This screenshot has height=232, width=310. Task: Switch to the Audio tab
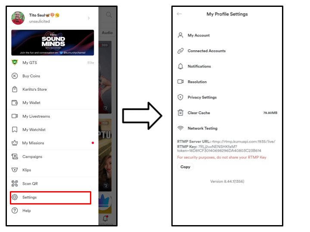pos(107,33)
